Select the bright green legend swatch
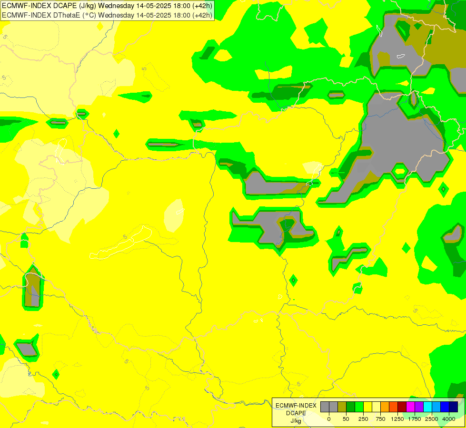 click(359, 407)
